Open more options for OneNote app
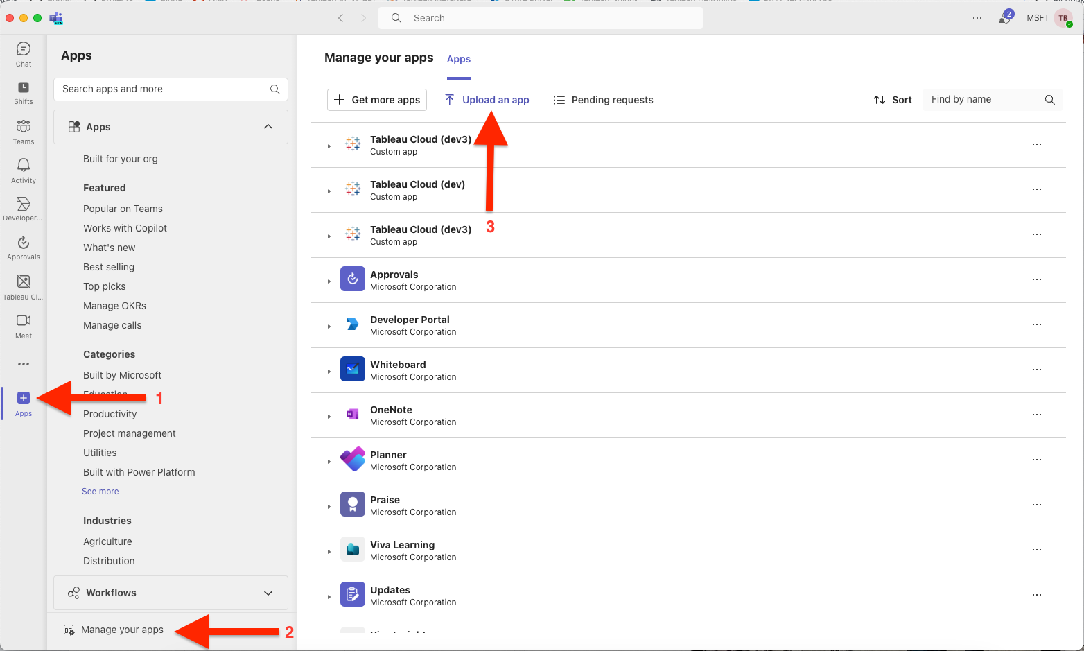 click(1037, 415)
